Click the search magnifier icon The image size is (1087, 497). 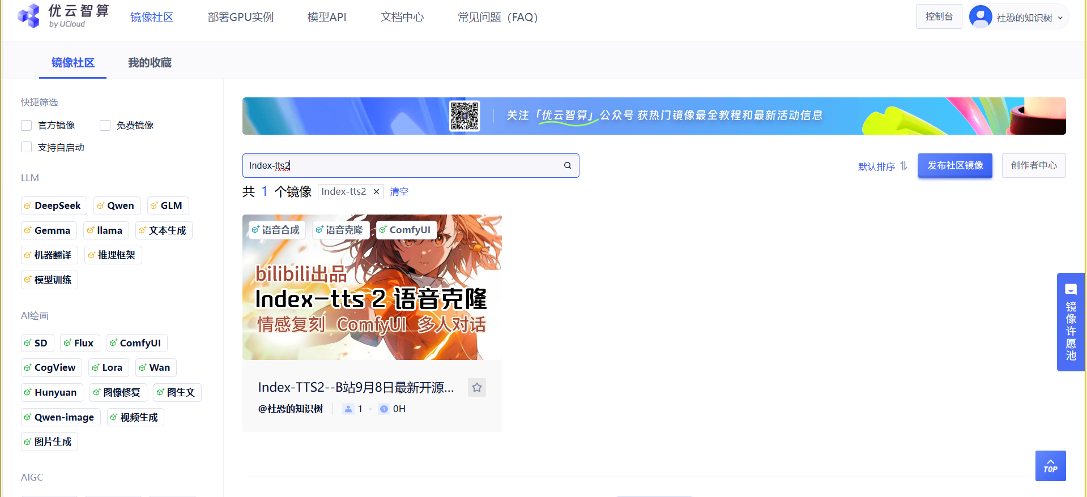567,165
